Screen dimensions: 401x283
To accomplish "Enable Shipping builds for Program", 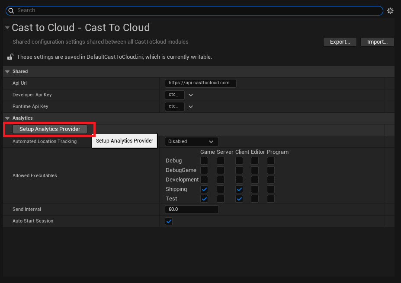I will coord(270,189).
